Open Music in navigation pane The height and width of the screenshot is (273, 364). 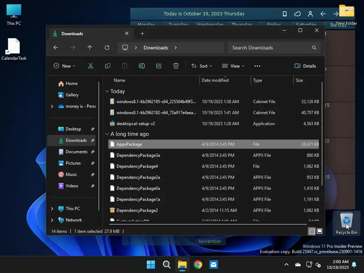71,175
